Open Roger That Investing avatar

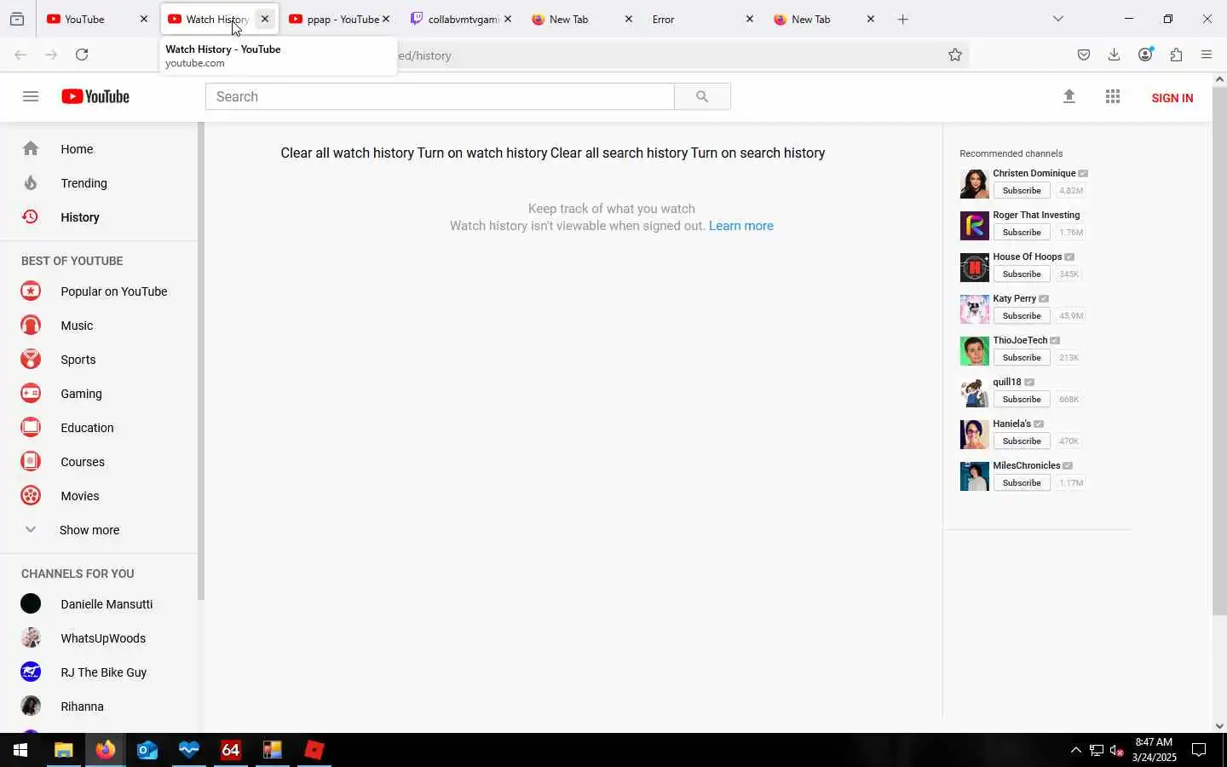tap(975, 226)
